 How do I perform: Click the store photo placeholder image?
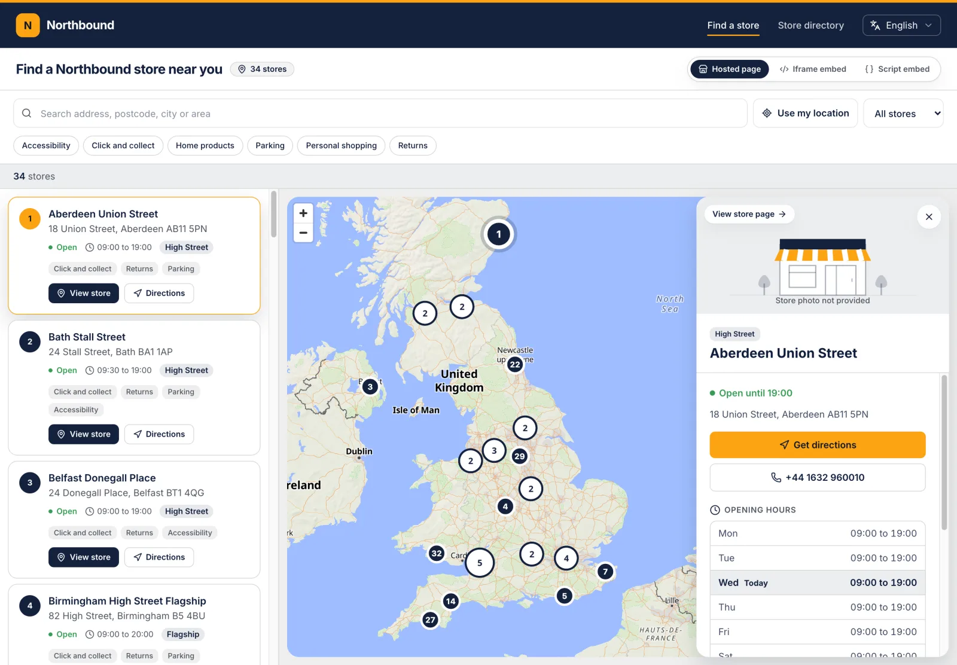pyautogui.click(x=822, y=267)
